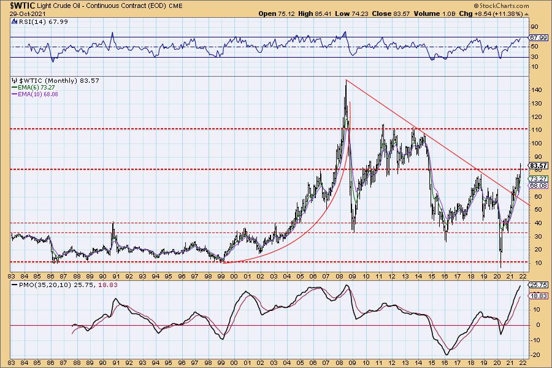Click the green EMA(6) 73.27 legend entry

(x=34, y=87)
